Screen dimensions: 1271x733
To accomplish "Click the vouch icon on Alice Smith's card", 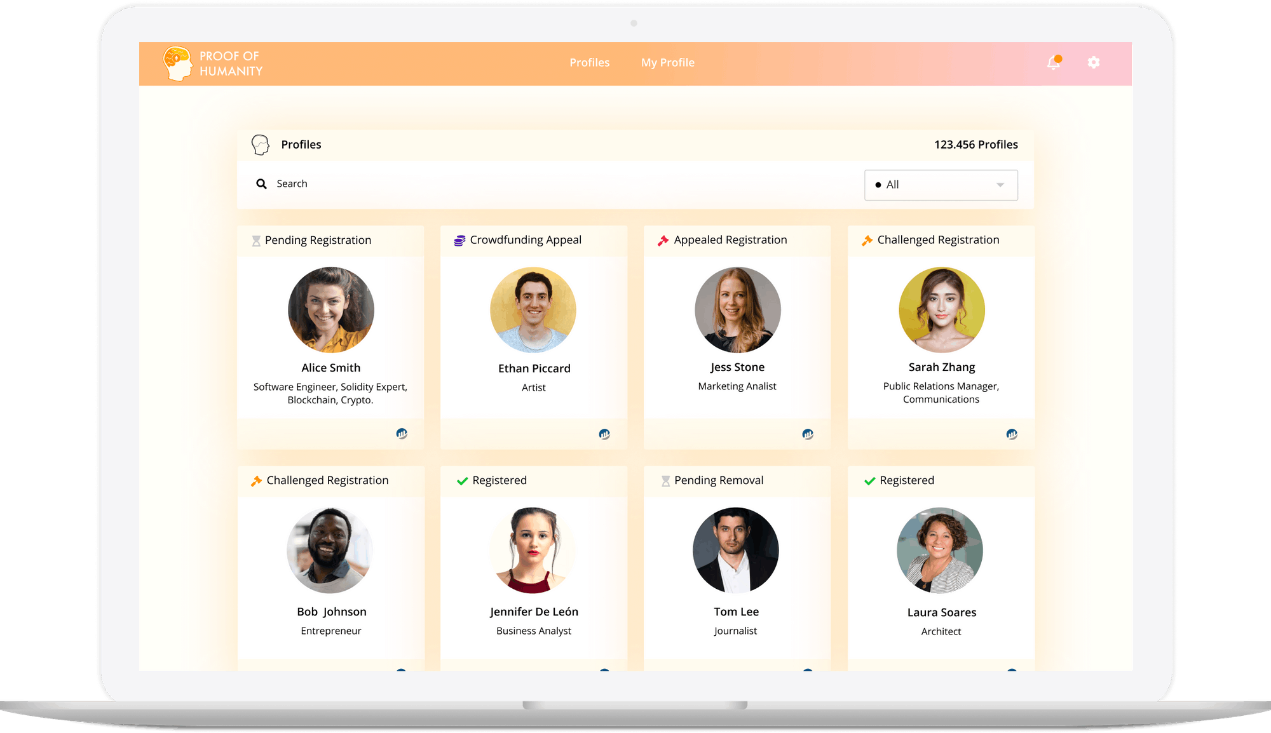I will click(x=402, y=433).
